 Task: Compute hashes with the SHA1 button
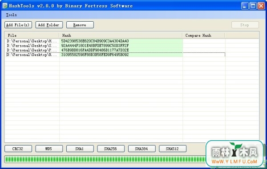[80, 149]
